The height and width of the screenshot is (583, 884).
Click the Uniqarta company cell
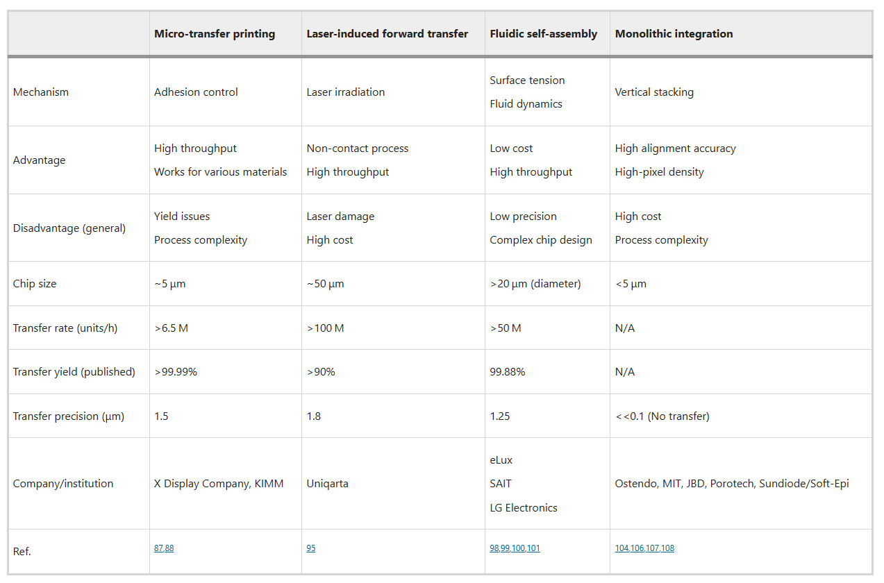(327, 484)
